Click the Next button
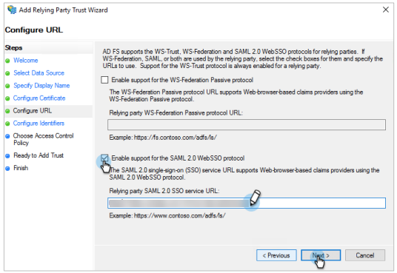Image resolution: width=397 pixels, height=273 pixels. click(321, 255)
